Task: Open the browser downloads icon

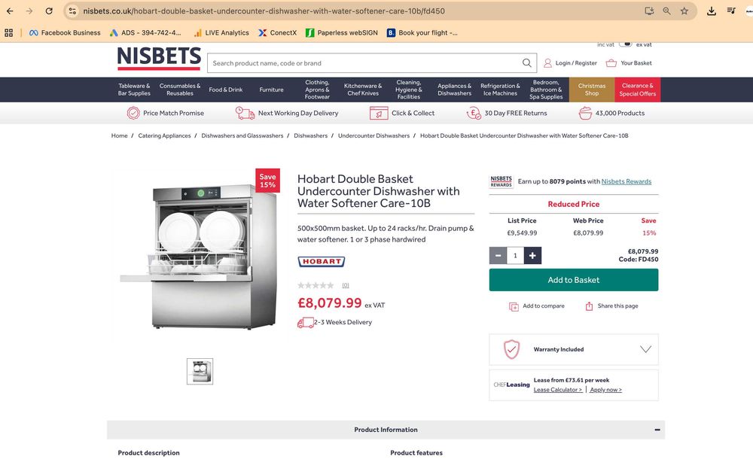Action: 712,11
